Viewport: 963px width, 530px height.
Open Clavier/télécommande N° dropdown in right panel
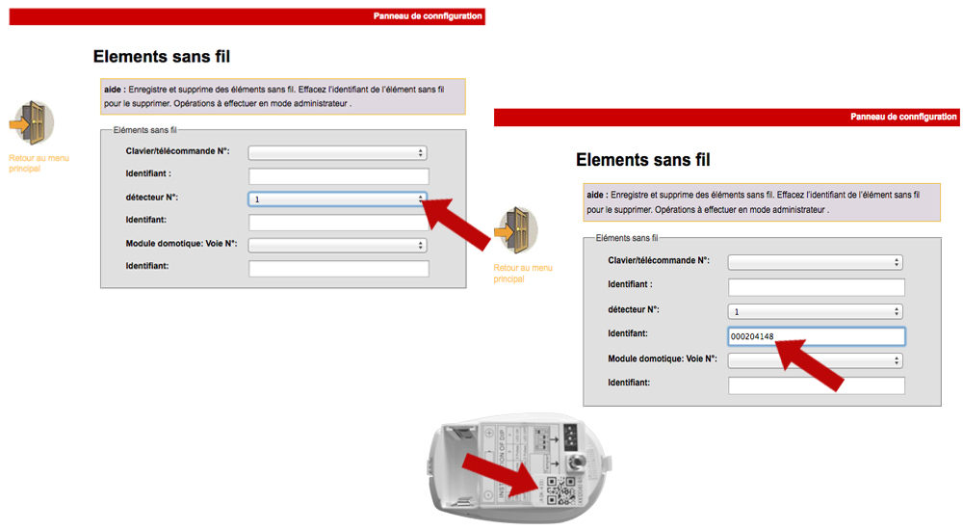click(x=815, y=262)
